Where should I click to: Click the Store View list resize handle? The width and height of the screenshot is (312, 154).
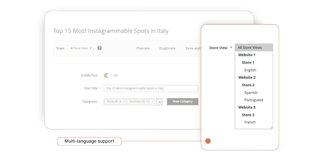pos(271,128)
